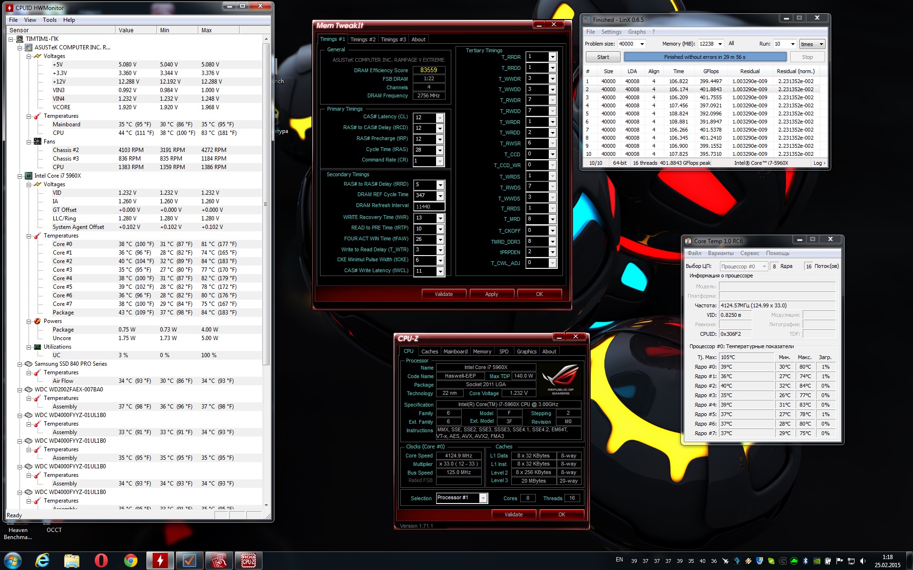Viewport: 913px width, 570px height.
Task: Launch the Opera browser from the taskbar
Action: tap(101, 561)
